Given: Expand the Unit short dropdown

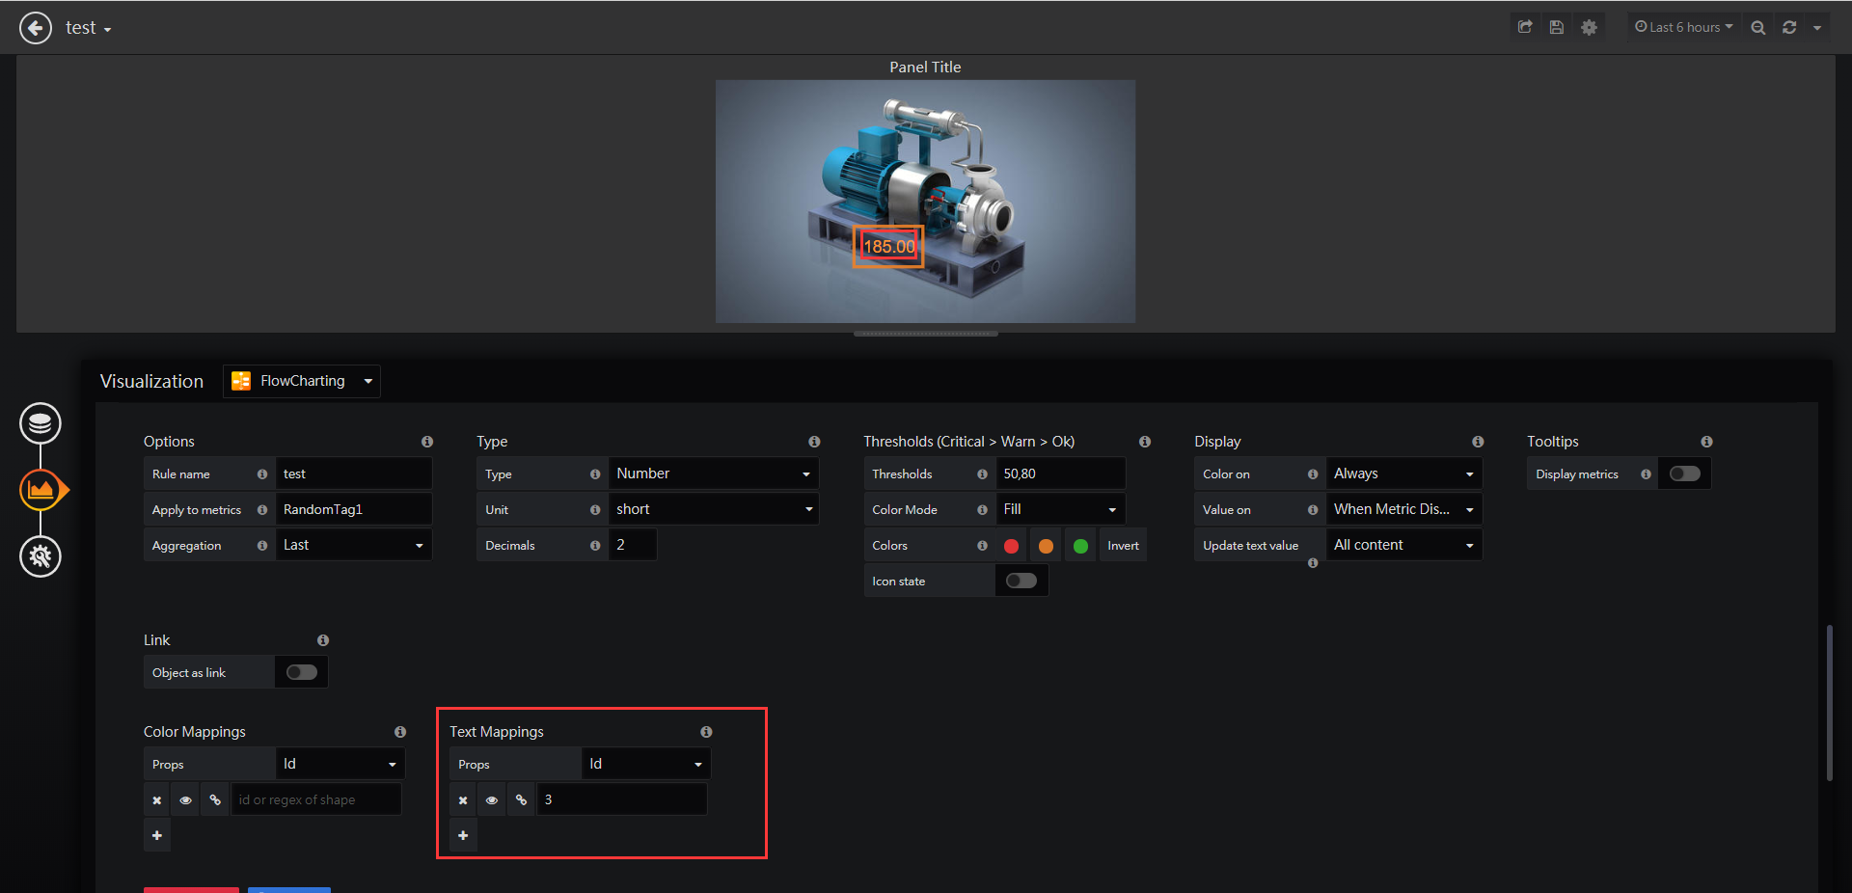Looking at the screenshot, I should 714,509.
